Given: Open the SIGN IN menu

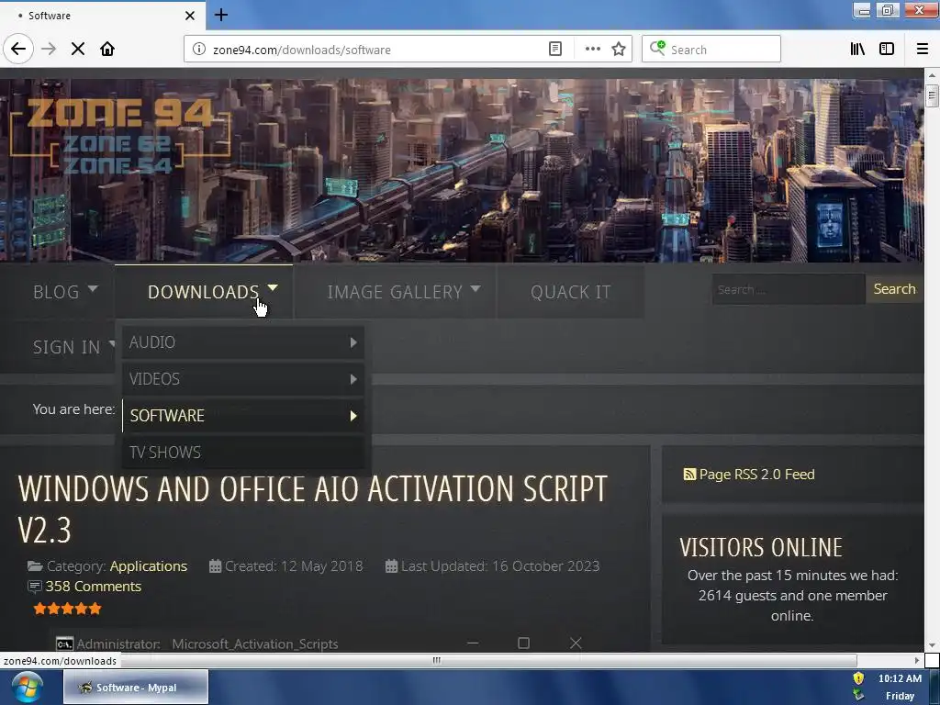Looking at the screenshot, I should [x=66, y=347].
